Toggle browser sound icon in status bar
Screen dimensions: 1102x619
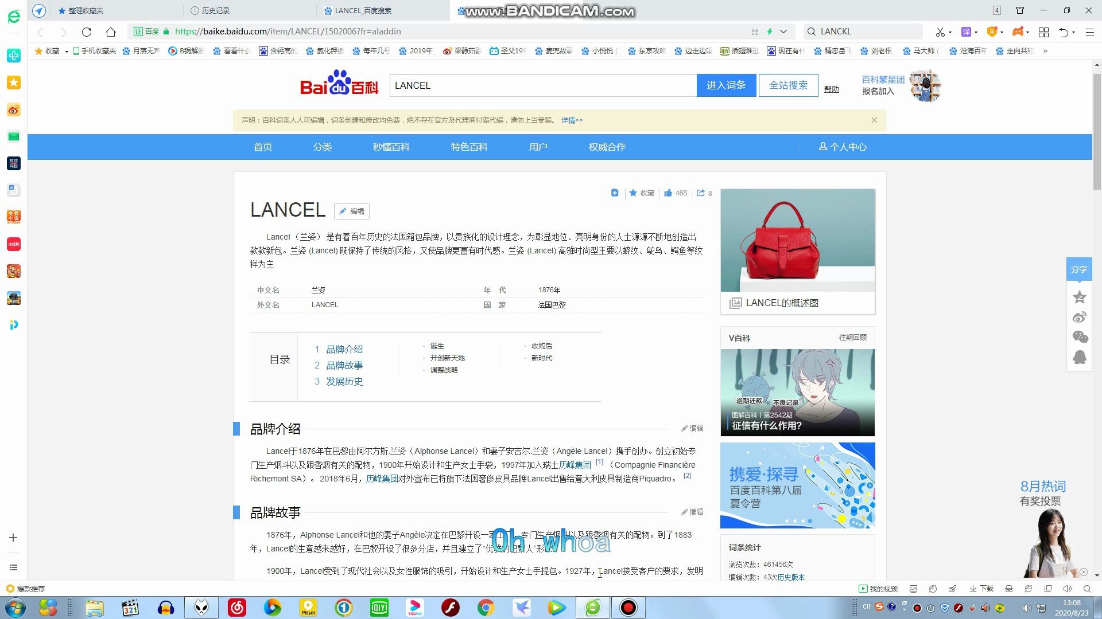tap(1068, 589)
